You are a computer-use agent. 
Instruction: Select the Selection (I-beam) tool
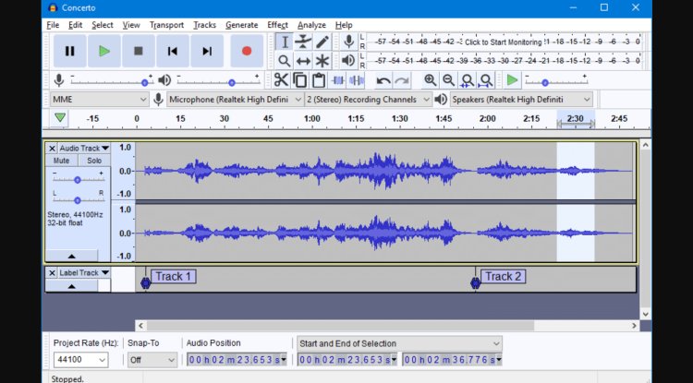[x=285, y=42]
